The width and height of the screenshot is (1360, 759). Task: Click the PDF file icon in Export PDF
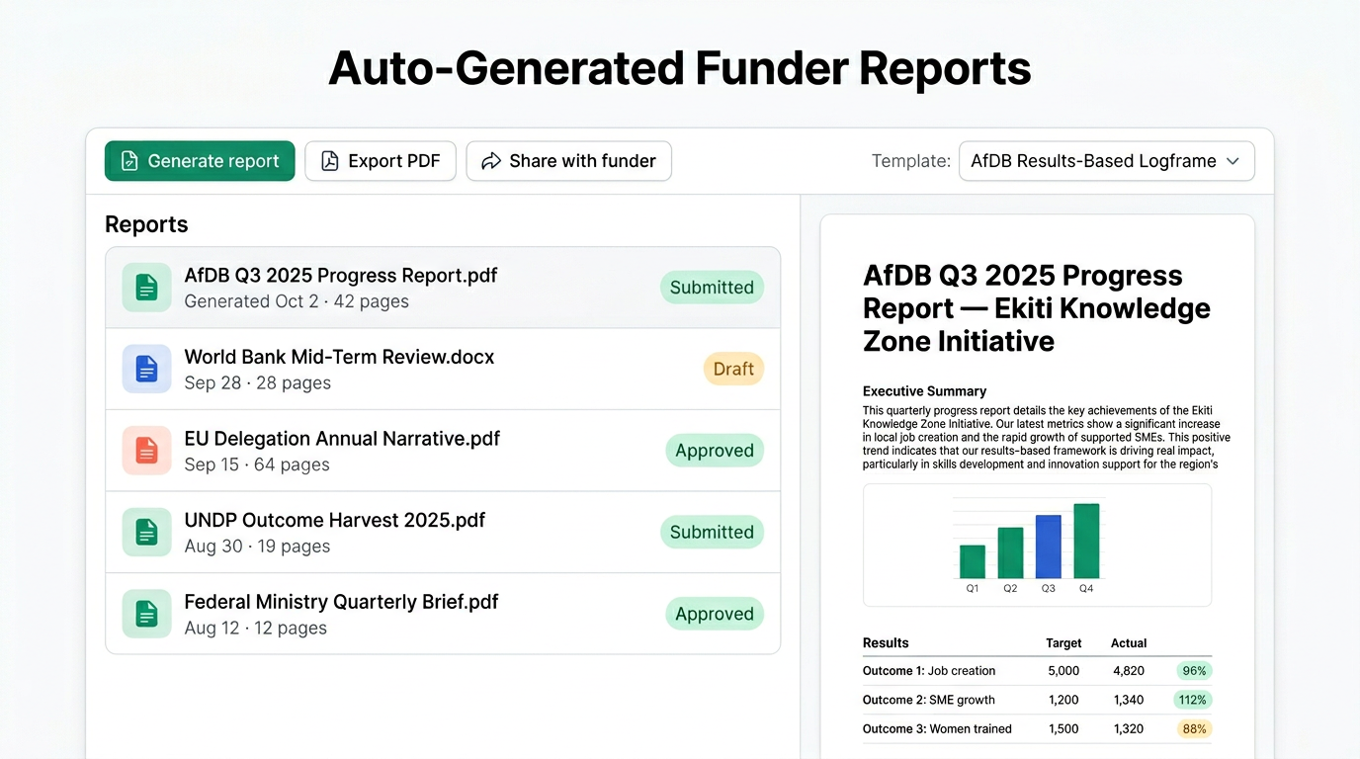(330, 161)
